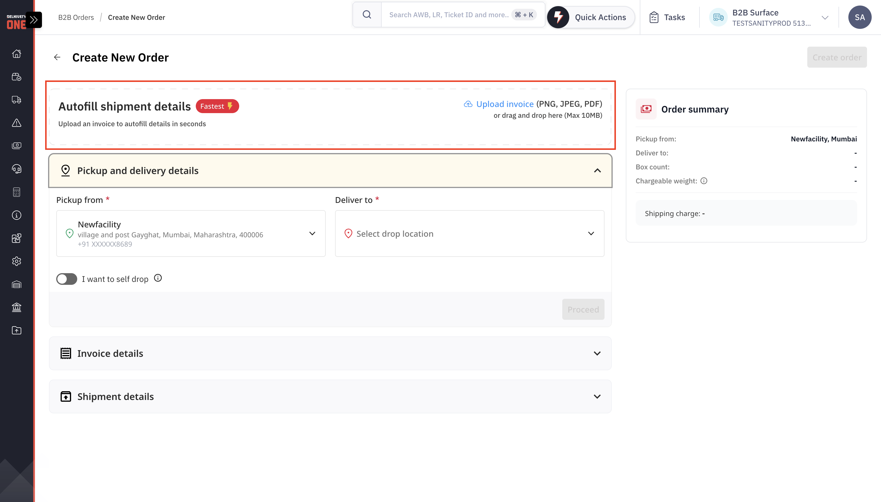The width and height of the screenshot is (881, 502).
Task: Click the Create New Order breadcrumb
Action: (x=136, y=17)
